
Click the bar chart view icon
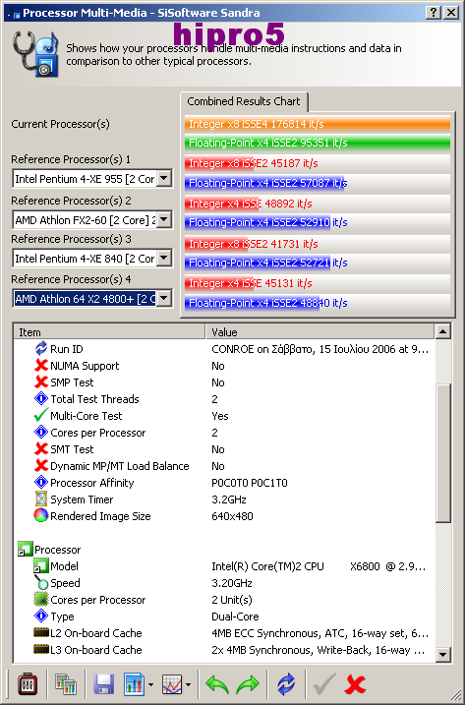(x=134, y=684)
